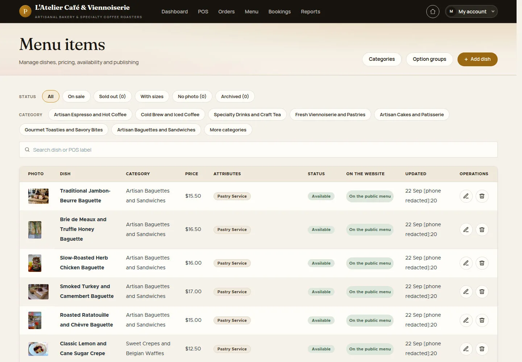Filter by Archived (0) status
This screenshot has height=362, width=522.
pyautogui.click(x=235, y=96)
